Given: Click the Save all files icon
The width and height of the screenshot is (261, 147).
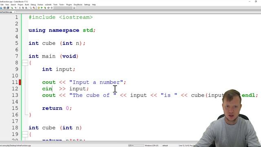Looking at the screenshot, I should click(8, 8).
